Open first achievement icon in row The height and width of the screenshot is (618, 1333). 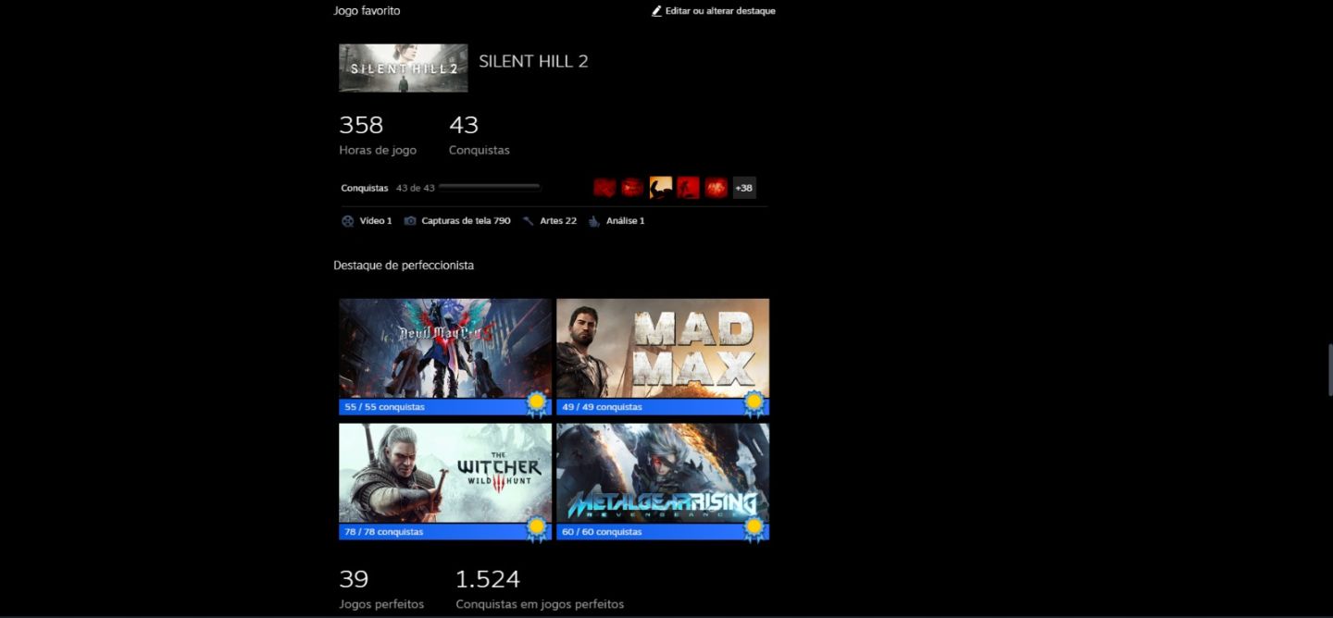[604, 188]
